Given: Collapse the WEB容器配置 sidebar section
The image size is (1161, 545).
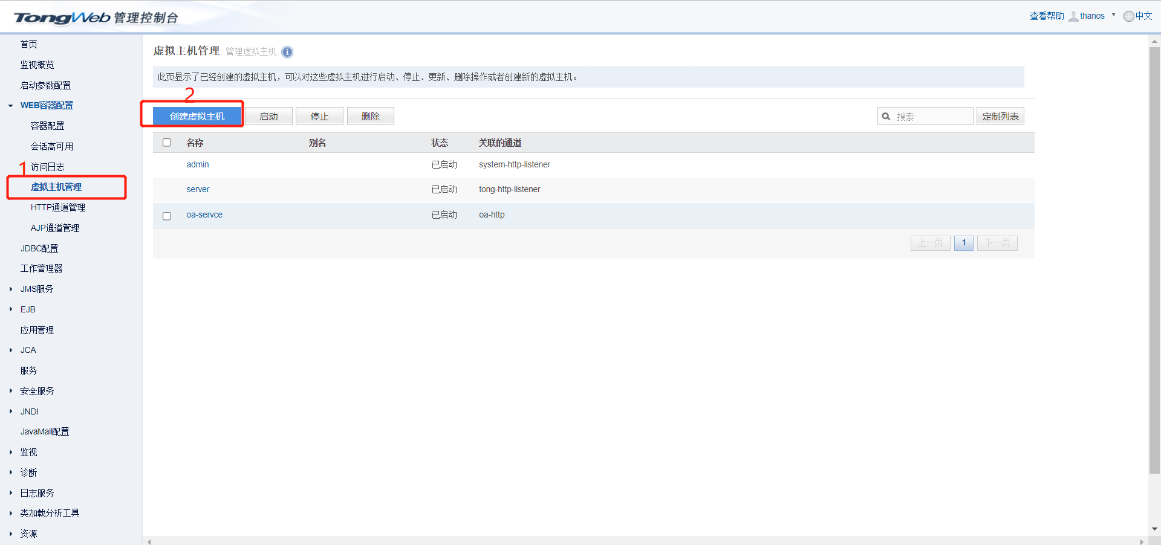Looking at the screenshot, I should tap(10, 105).
